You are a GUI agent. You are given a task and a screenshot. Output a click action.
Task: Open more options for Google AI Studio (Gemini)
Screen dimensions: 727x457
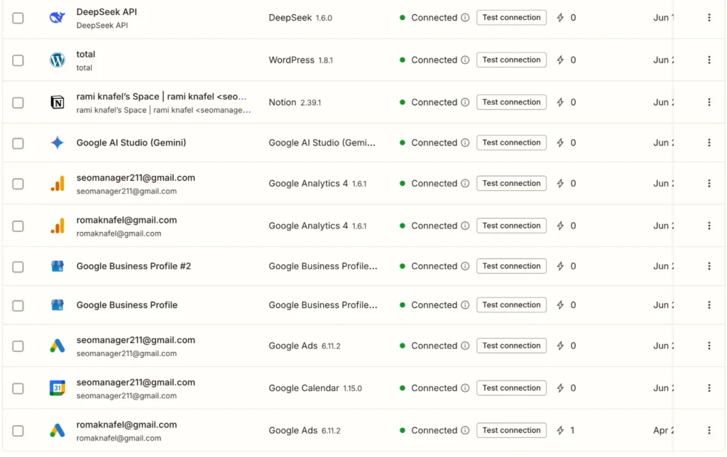(709, 143)
